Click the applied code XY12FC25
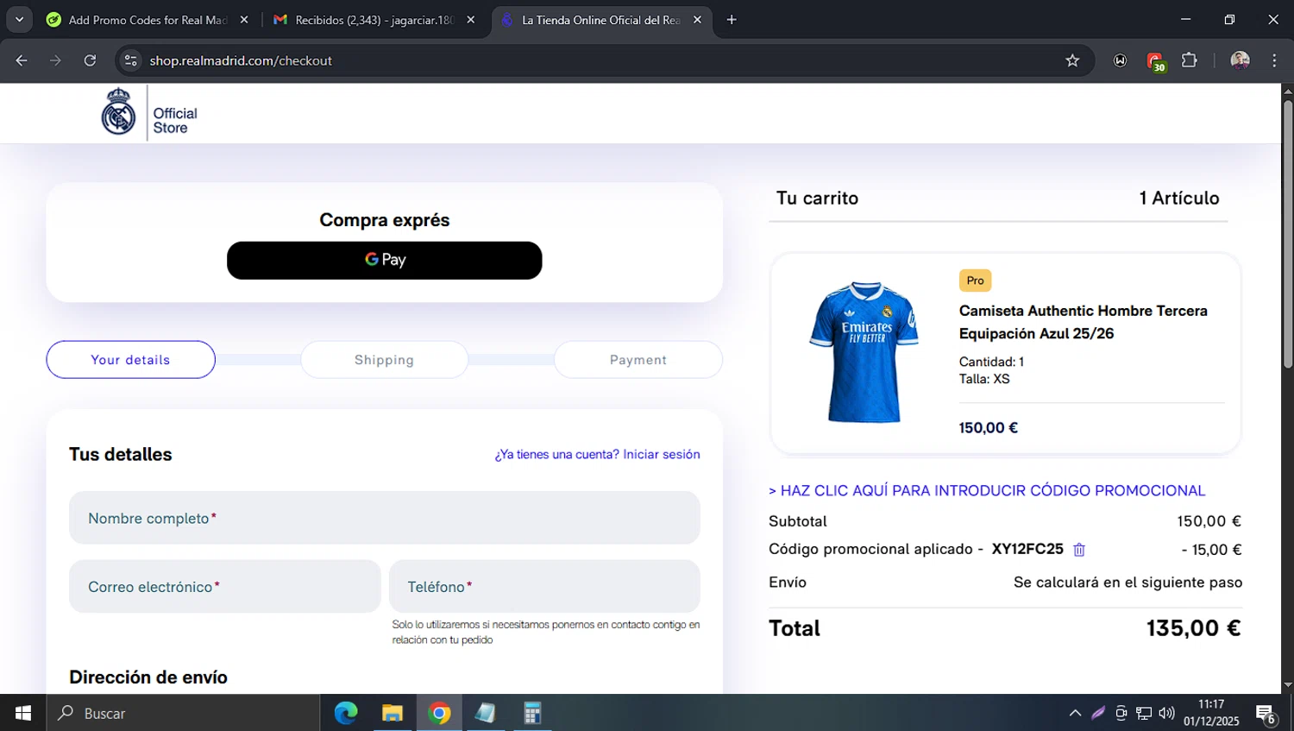This screenshot has width=1294, height=731. pyautogui.click(x=1027, y=549)
